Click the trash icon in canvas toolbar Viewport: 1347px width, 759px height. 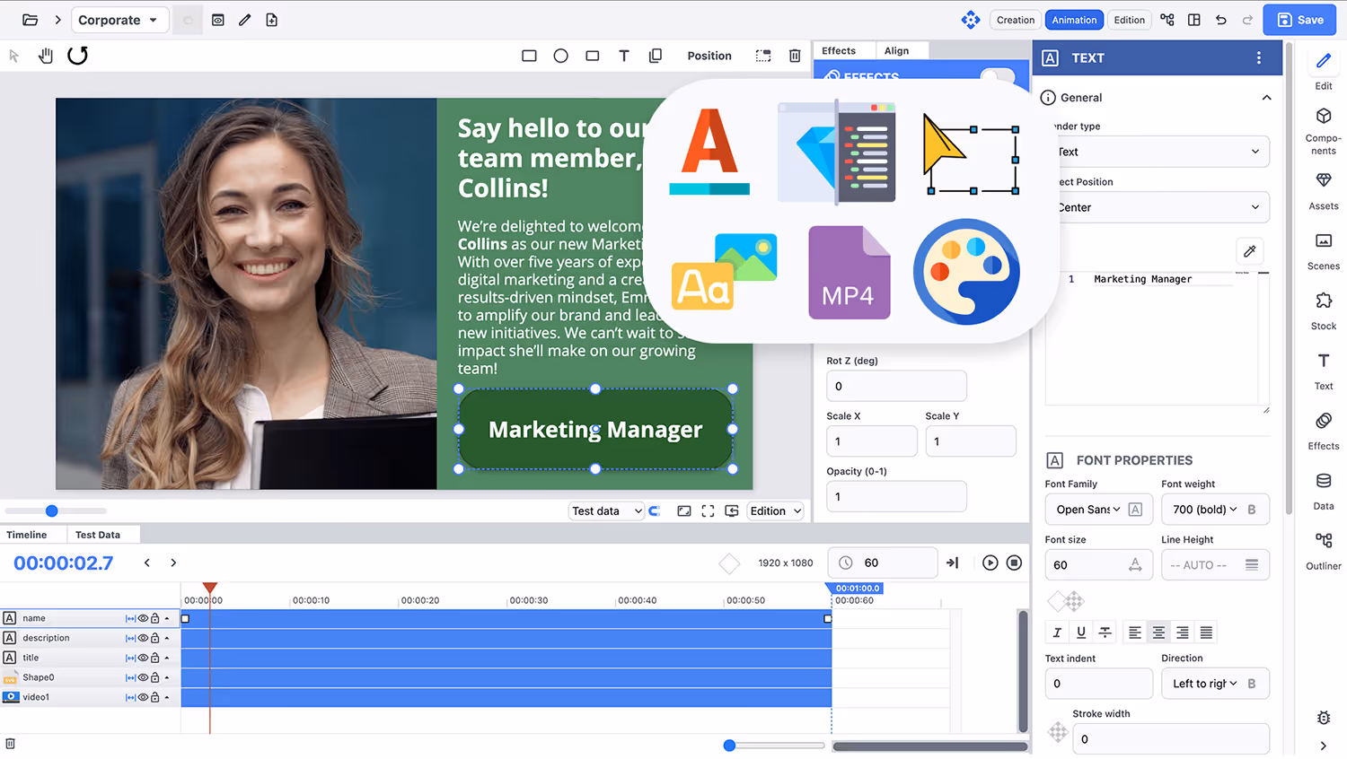pos(794,56)
